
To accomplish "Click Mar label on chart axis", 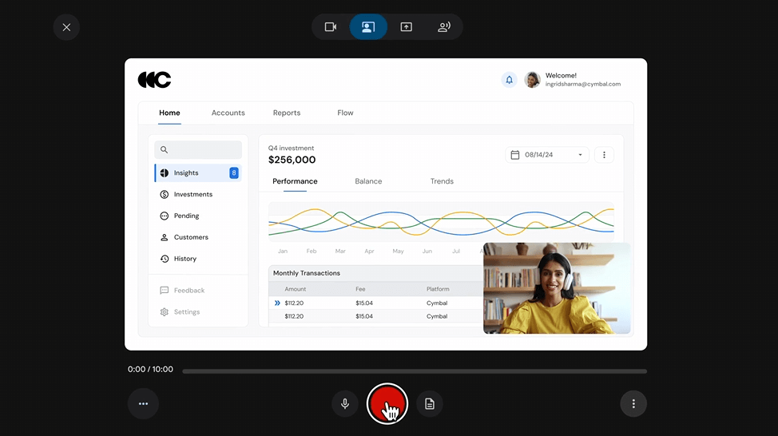I will [340, 251].
